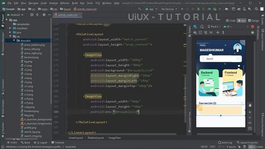Viewport: 265px width, 149px height.
Task: Click the red error indicator in design toolbar
Action: coord(253,26)
